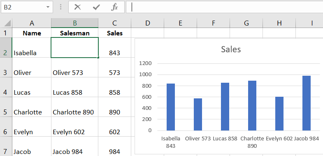Click the fill handle of cell B2
The image size is (323, 156).
tap(98, 58)
